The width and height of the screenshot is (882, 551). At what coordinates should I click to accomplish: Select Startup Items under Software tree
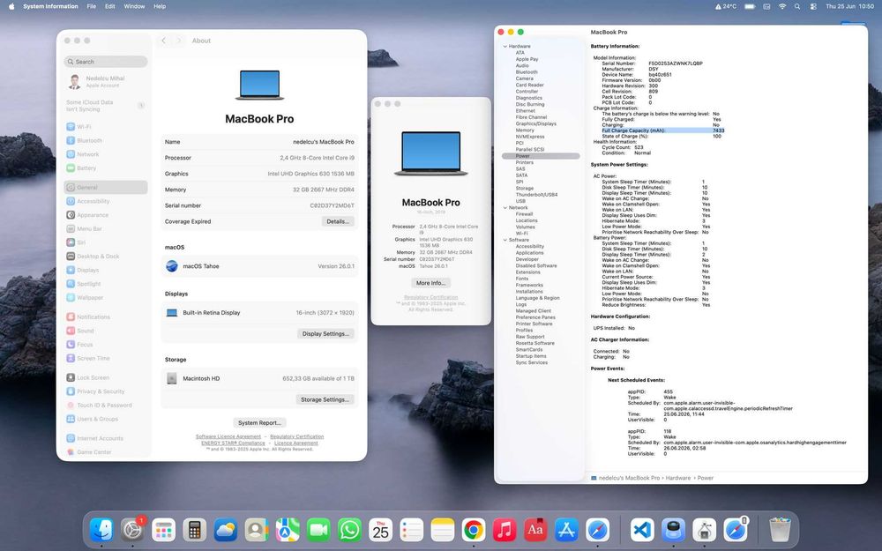[x=531, y=356]
